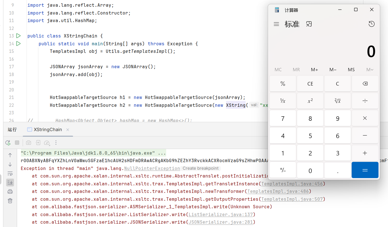This screenshot has width=388, height=227.
Task: Click the calculator app icon in title bar
Action: click(277, 10)
